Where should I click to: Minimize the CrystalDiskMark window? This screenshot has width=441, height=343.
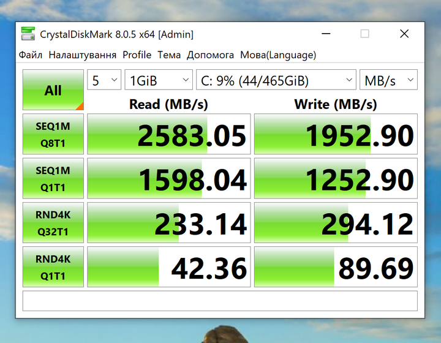click(x=326, y=34)
